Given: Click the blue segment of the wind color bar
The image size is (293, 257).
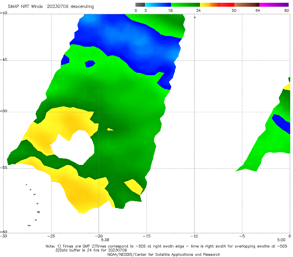Looking at the screenshot, I should 158,5.
